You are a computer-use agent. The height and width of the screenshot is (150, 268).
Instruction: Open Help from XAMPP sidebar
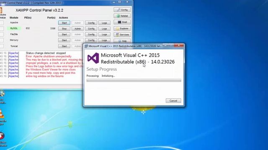pos(122,41)
